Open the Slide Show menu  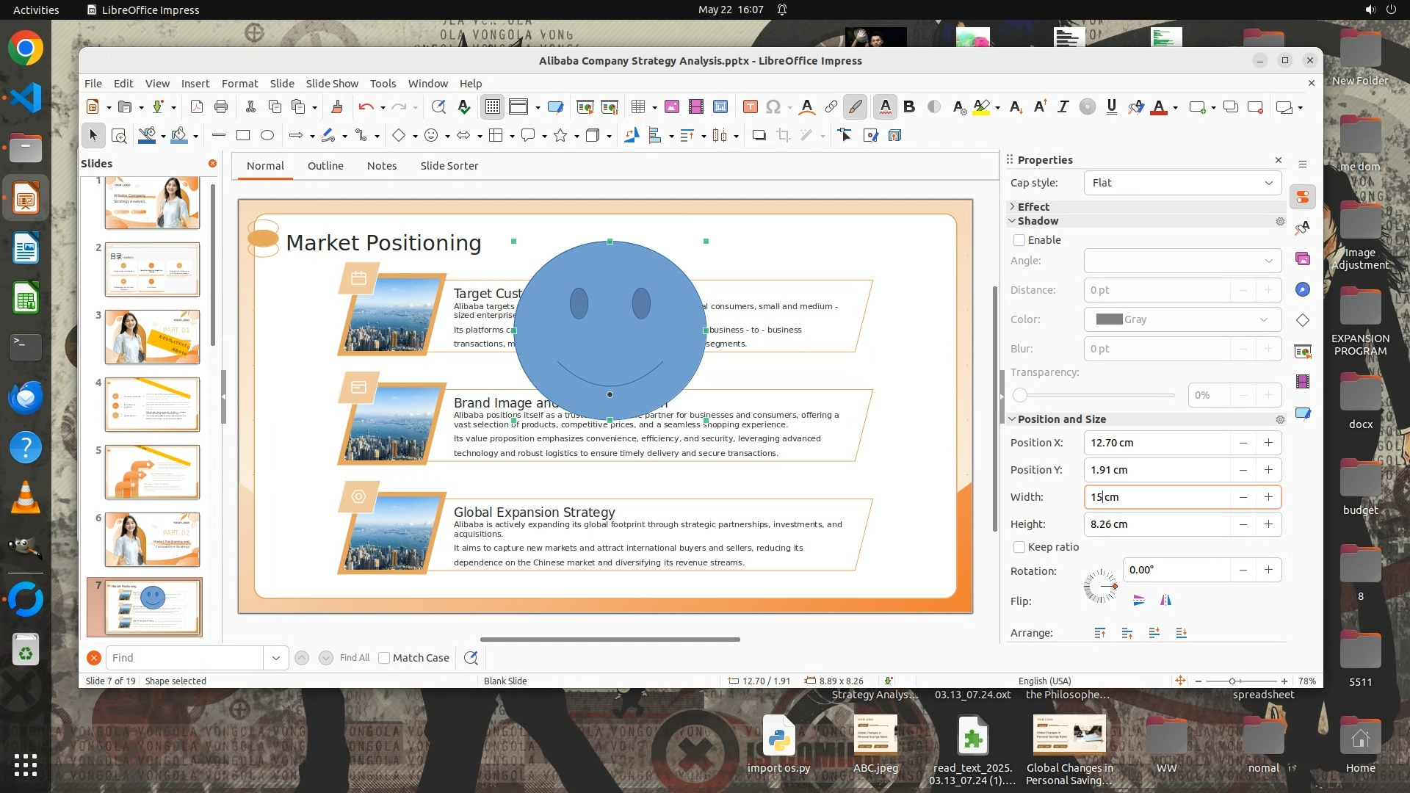click(x=332, y=84)
